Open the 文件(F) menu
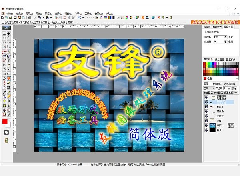The image size is (240, 176). coord(9,13)
